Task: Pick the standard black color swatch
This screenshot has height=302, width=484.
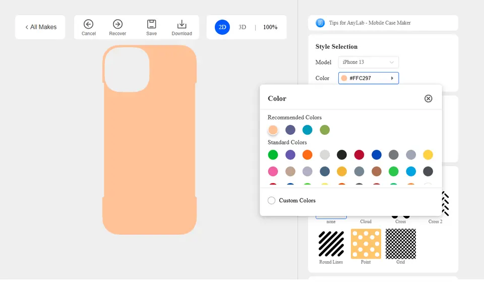Action: pos(342,155)
